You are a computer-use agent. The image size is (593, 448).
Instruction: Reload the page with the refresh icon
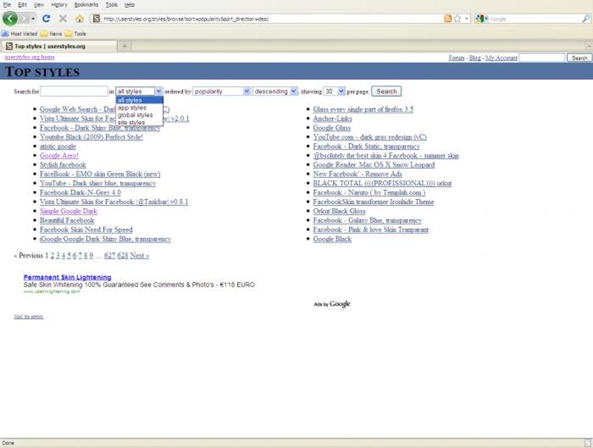click(x=46, y=19)
